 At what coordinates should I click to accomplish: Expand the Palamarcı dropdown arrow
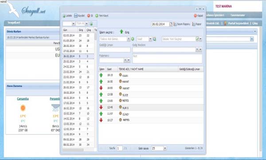coord(129,60)
